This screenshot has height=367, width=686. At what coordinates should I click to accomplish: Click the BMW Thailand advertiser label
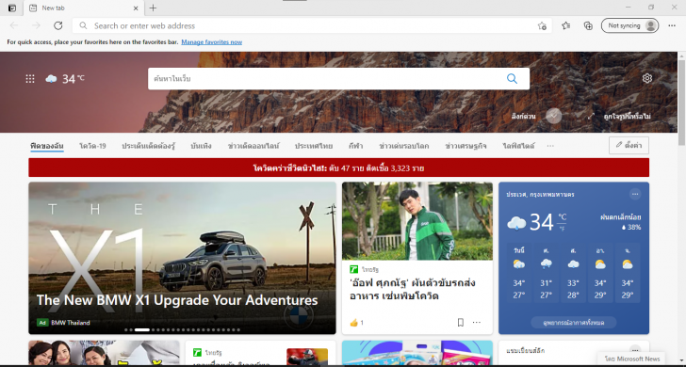(71, 323)
